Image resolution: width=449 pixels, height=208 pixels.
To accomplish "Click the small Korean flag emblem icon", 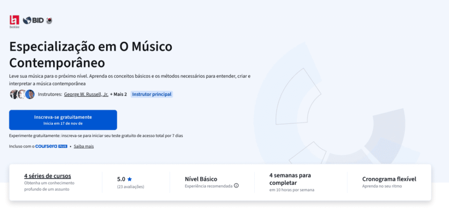I will click(49, 21).
